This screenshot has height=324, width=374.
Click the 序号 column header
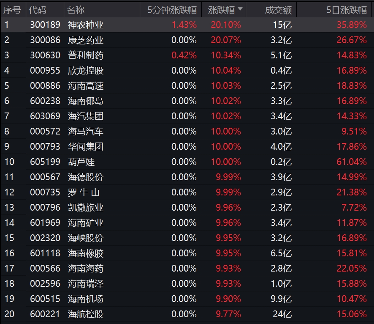coord(12,10)
